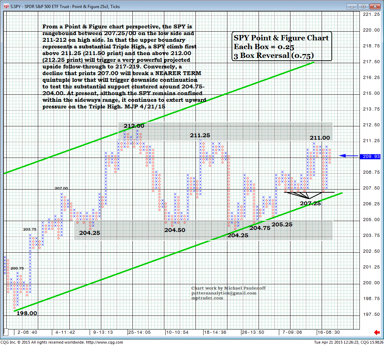Click the 200.00 price scale label
The height and width of the screenshot is (345, 384).
coord(371,283)
